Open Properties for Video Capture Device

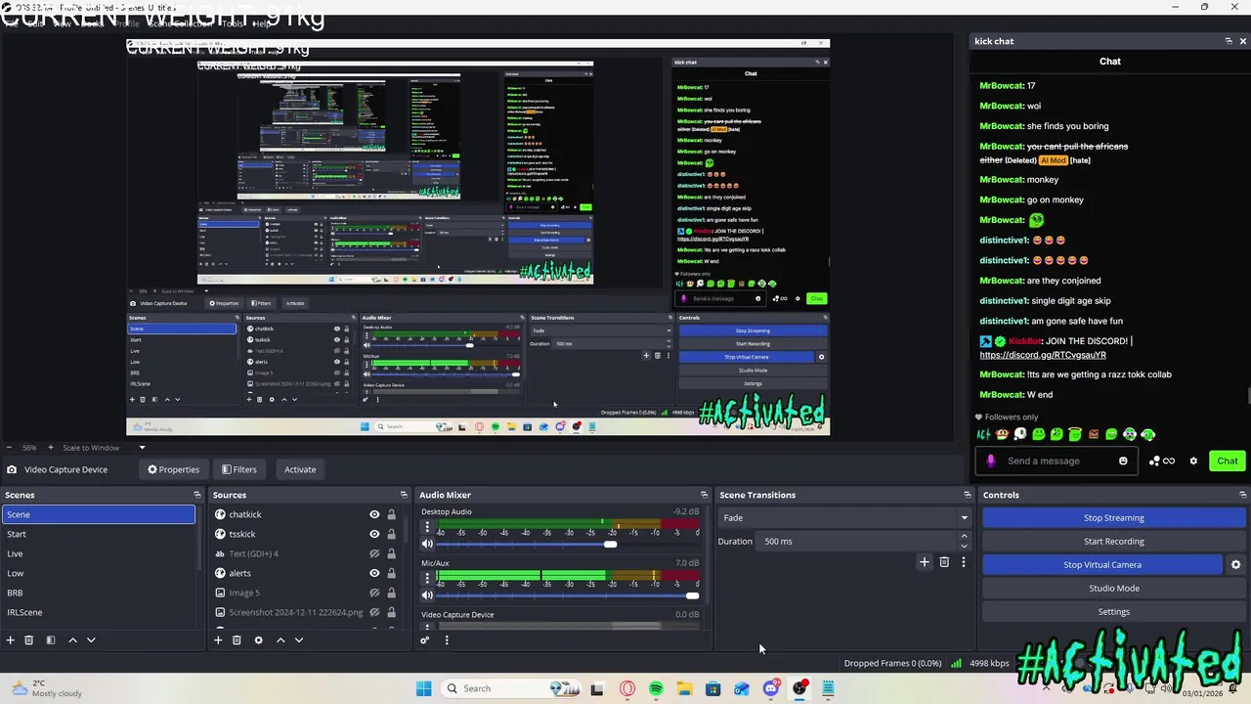tap(173, 469)
